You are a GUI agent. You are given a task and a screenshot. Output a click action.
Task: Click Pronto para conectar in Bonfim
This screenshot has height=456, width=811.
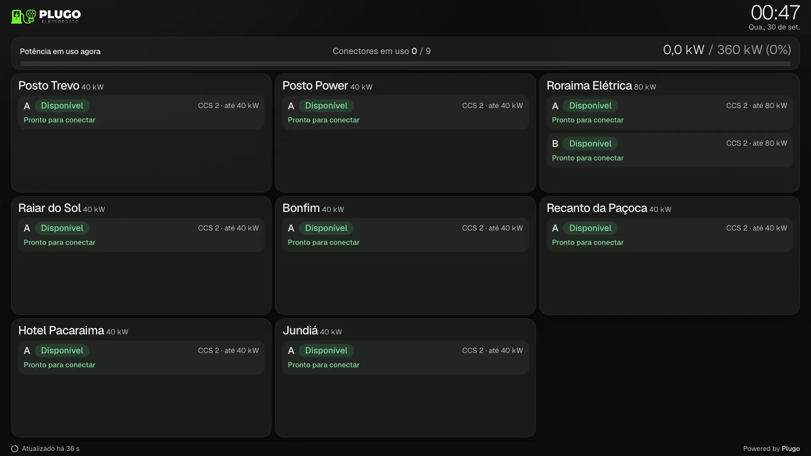(x=324, y=242)
